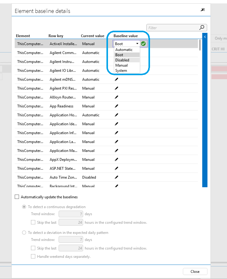Click the Close button
The height and width of the screenshot is (279, 227).
195,272
